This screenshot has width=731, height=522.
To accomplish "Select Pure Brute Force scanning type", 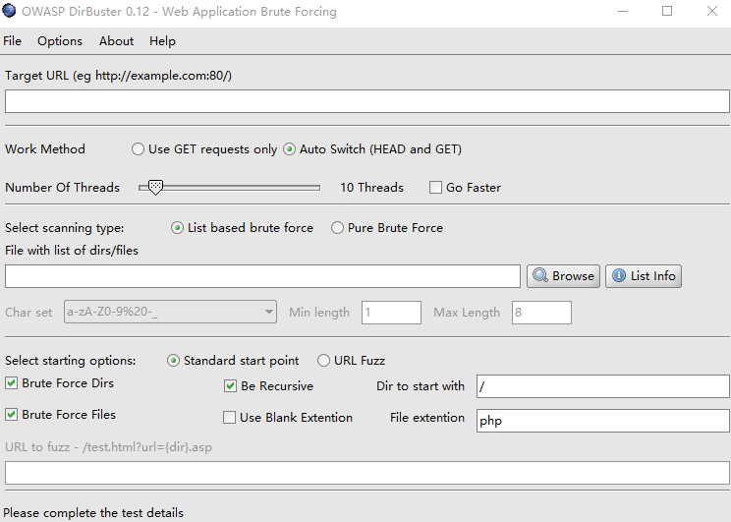I will (x=337, y=228).
